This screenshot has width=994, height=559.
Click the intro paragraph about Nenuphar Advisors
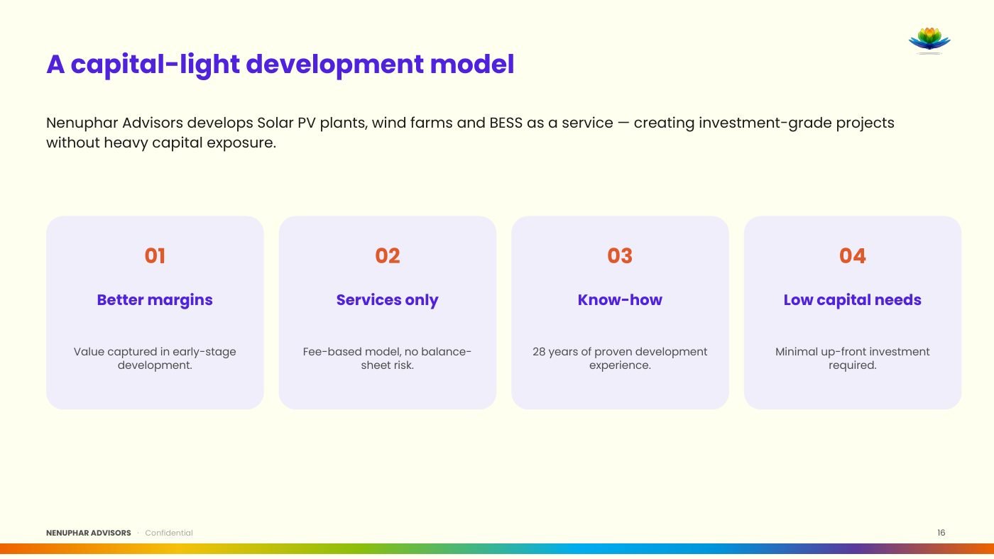click(470, 133)
